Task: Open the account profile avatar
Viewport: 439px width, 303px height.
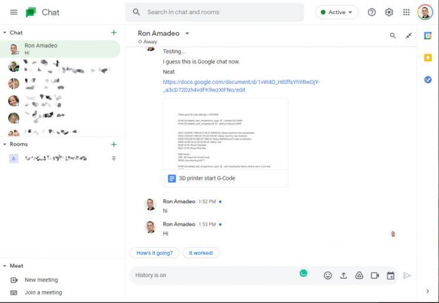Action: coord(425,12)
